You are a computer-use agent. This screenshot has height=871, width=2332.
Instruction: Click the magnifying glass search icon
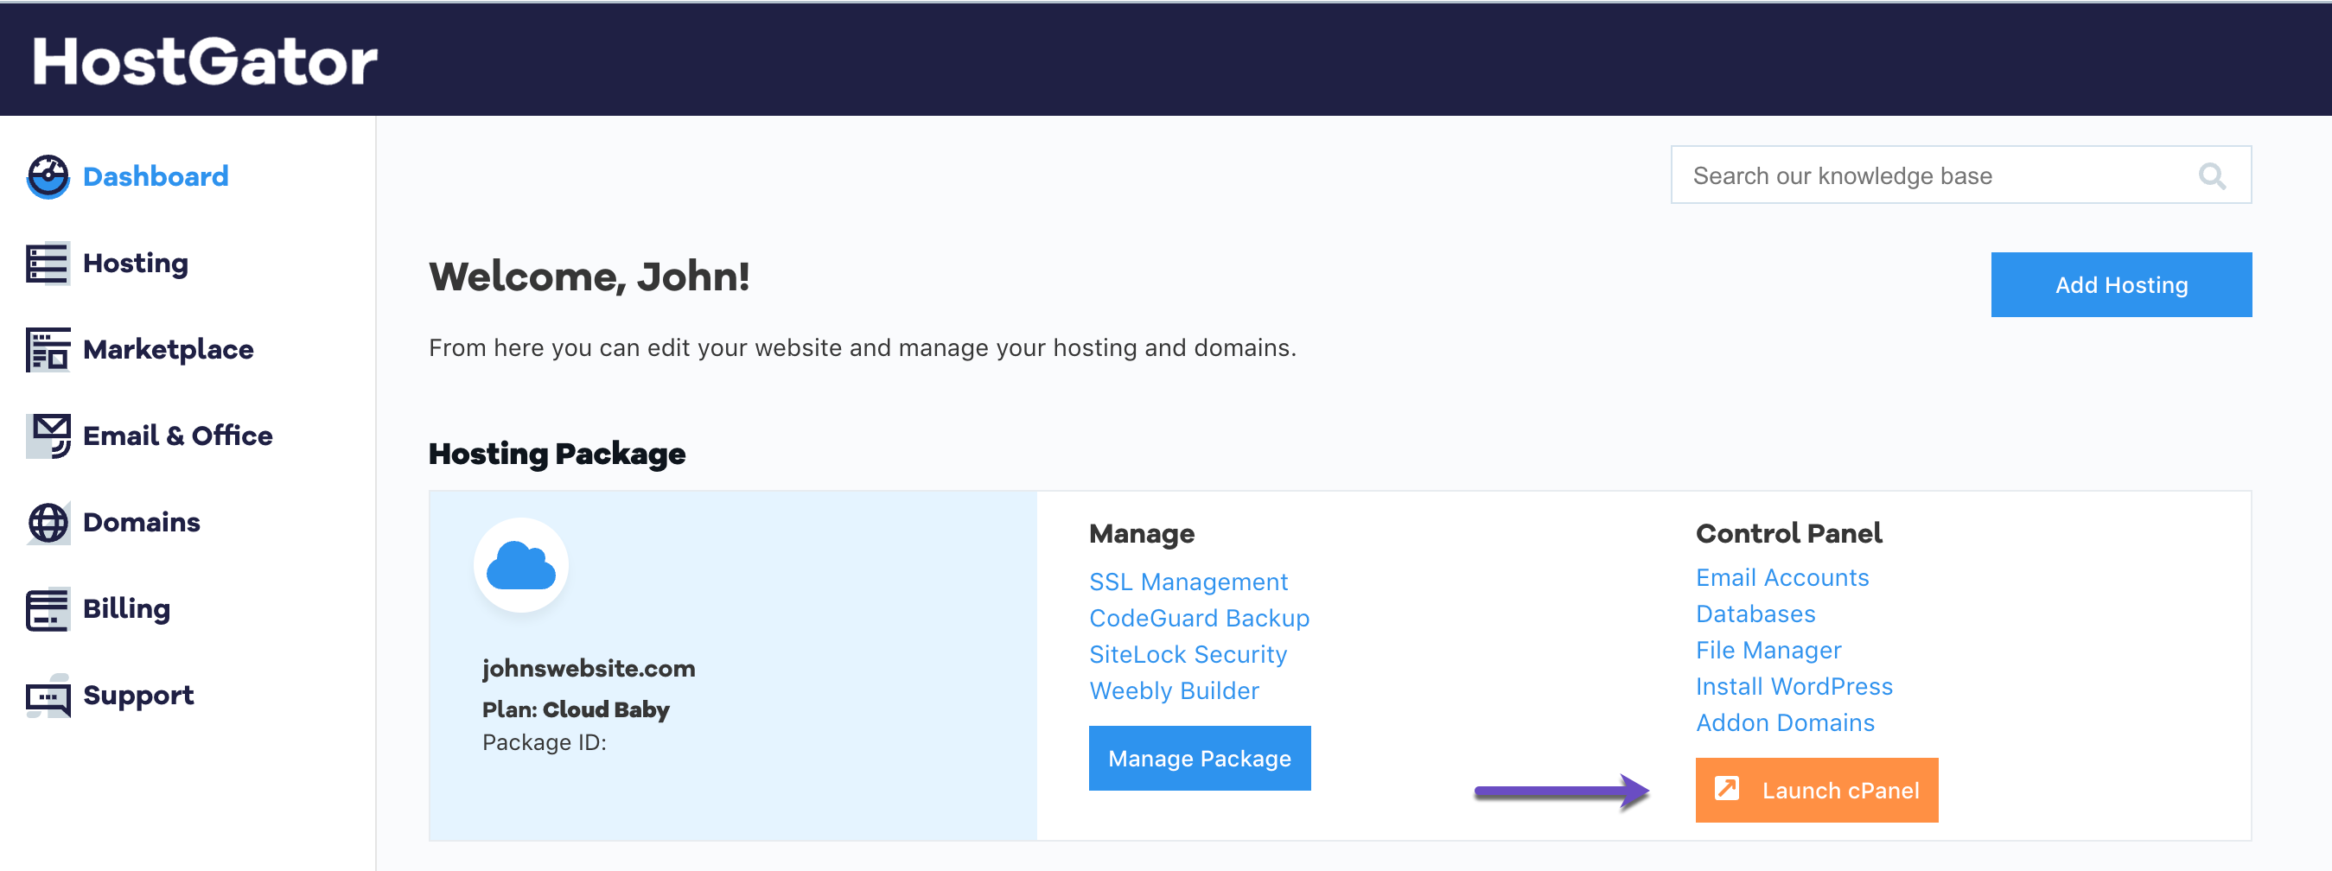[x=2211, y=175]
